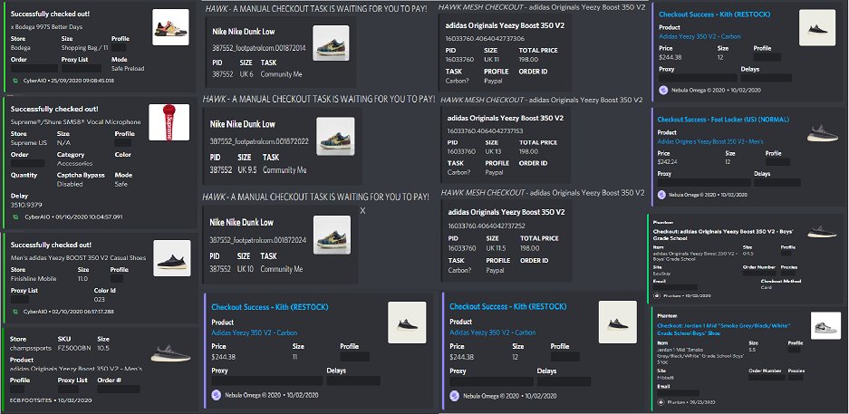Open the Finishline Mobile Yeezy shoe thumbnail
Image resolution: width=849 pixels, height=414 pixels.
click(172, 258)
